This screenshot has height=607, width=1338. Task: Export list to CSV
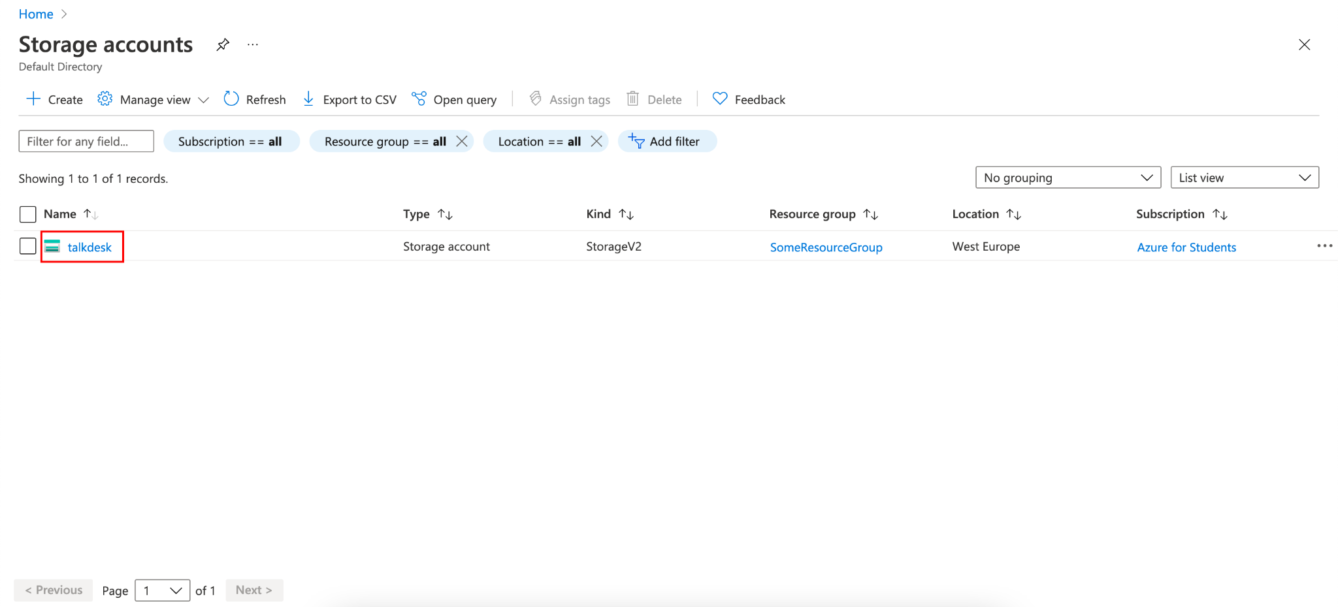(x=350, y=99)
